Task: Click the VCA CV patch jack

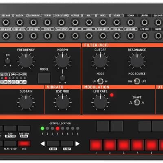Action: 117,36
